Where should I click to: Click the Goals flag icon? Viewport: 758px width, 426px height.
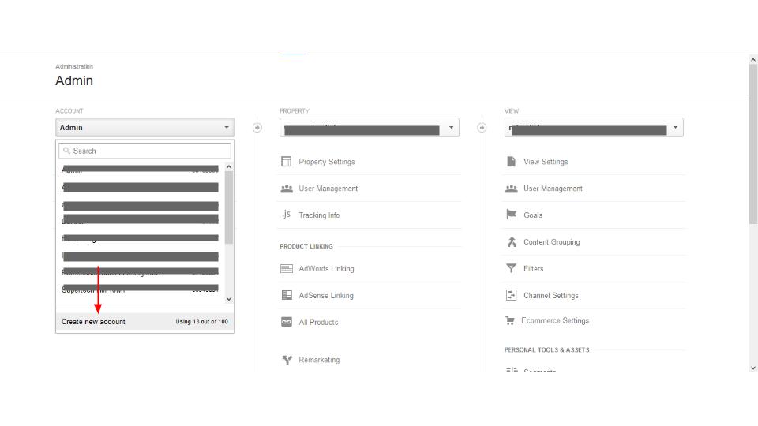point(511,215)
